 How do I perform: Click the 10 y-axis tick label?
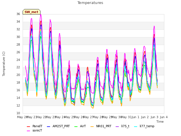tap(18, 113)
